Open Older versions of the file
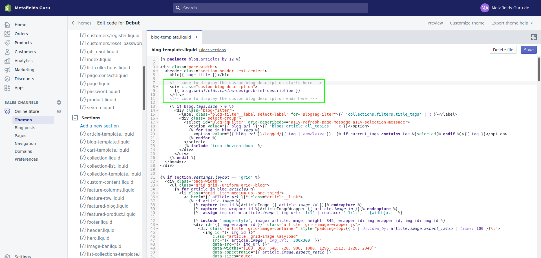 coord(212,50)
